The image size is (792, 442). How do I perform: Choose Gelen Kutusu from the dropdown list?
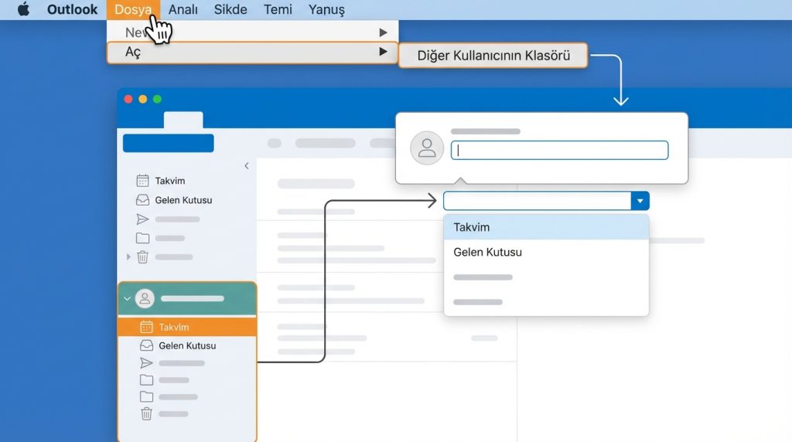(487, 252)
